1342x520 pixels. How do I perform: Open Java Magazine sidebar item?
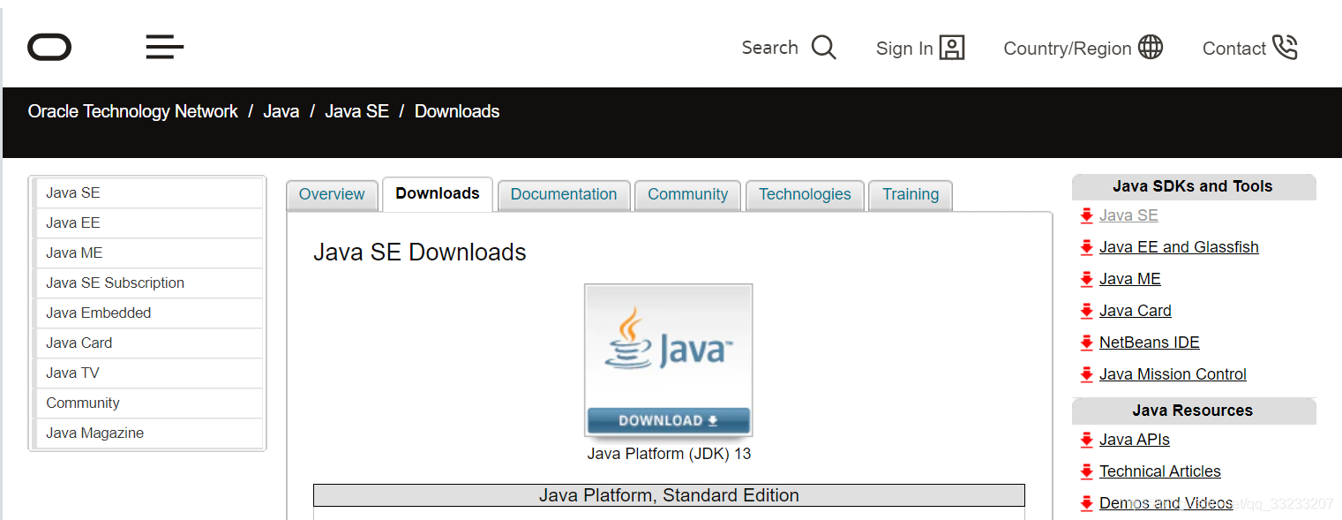coord(148,433)
